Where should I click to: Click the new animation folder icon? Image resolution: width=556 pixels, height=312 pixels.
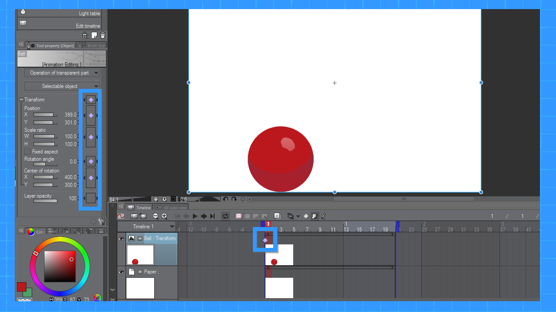[x=238, y=216]
